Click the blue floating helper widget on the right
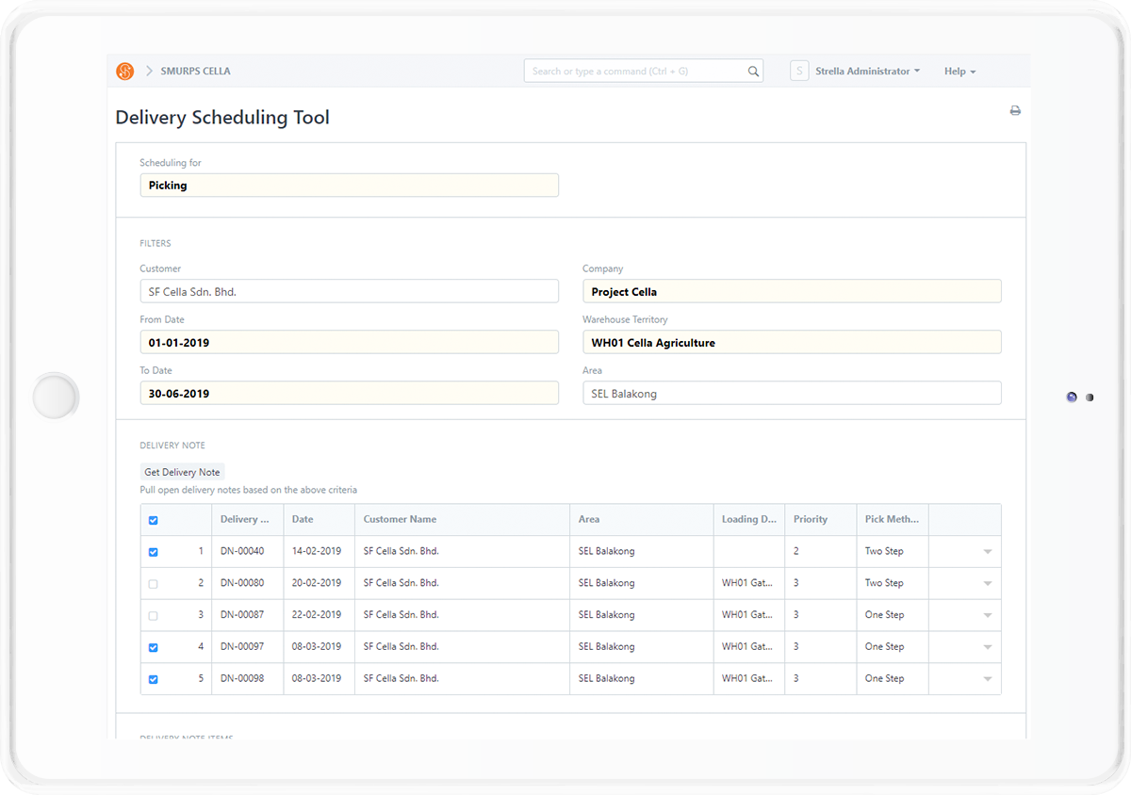 pyautogui.click(x=1071, y=397)
